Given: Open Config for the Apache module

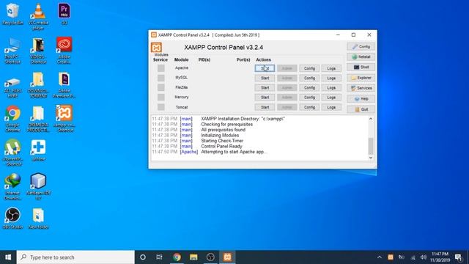Looking at the screenshot, I should coord(309,68).
